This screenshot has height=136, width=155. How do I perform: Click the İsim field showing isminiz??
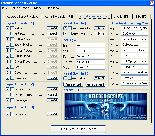tap(90, 45)
